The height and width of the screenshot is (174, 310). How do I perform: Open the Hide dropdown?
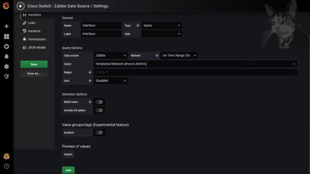pyautogui.click(x=162, y=34)
